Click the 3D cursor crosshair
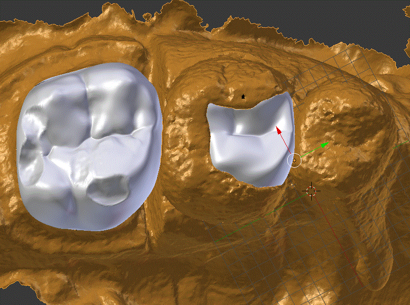This screenshot has width=410, height=305. 311,191
